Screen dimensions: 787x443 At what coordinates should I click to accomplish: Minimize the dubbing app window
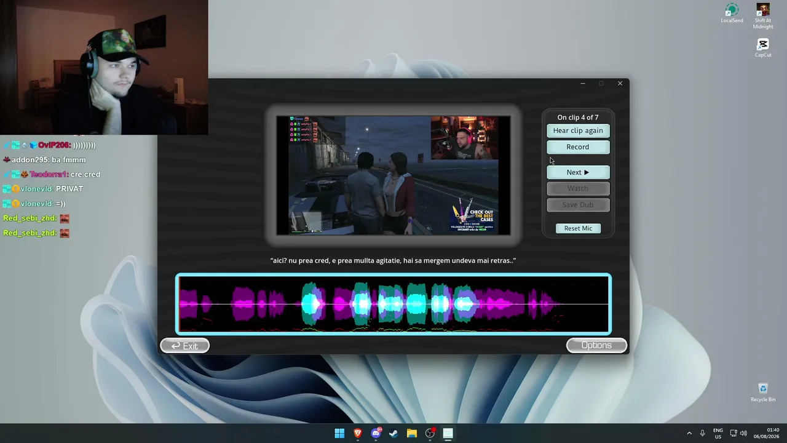tap(583, 84)
